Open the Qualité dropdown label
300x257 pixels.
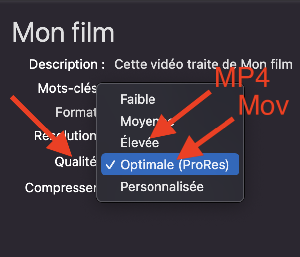pos(75,161)
